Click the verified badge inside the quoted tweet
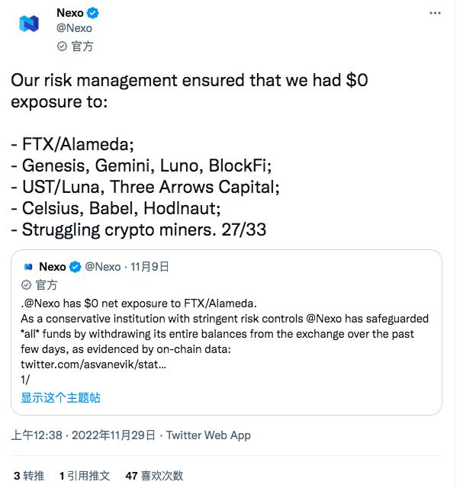Screen dimensions: 476x488 coord(76,267)
